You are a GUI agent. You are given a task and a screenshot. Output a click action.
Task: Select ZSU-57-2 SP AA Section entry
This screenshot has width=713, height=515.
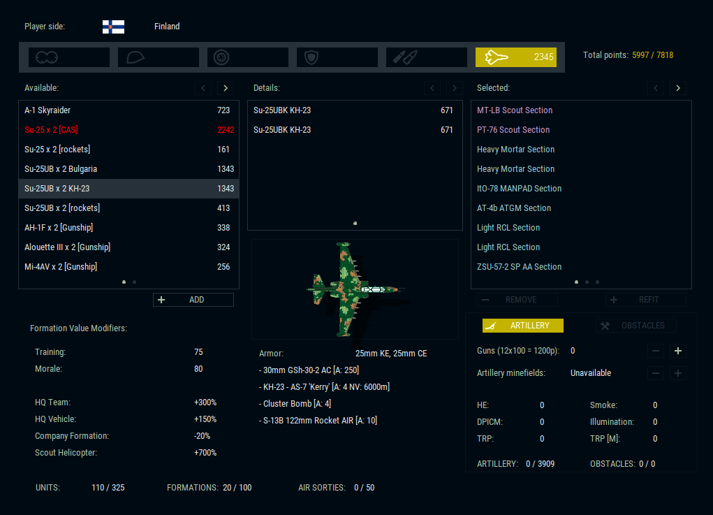pos(581,267)
